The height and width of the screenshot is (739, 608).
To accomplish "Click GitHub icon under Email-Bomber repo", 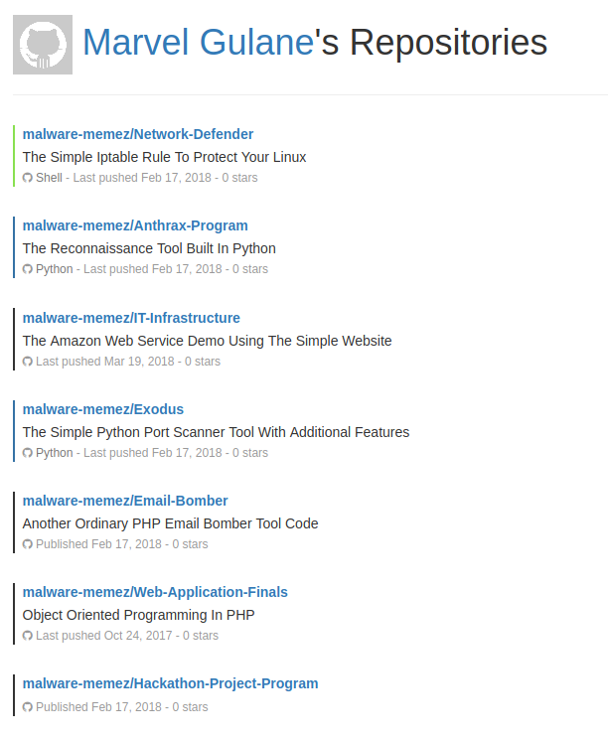I will click(x=28, y=544).
